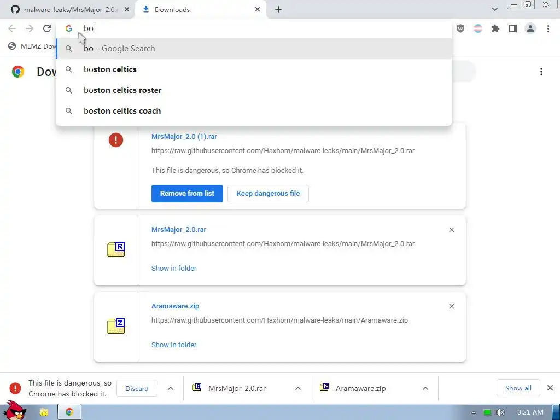Click Aramaware.zip in download shelf
560x420 pixels.
pyautogui.click(x=360, y=388)
